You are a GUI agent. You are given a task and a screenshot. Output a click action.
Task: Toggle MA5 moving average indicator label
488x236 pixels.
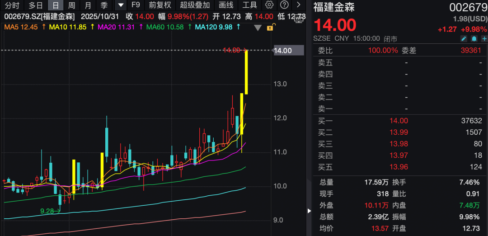click(x=21, y=27)
